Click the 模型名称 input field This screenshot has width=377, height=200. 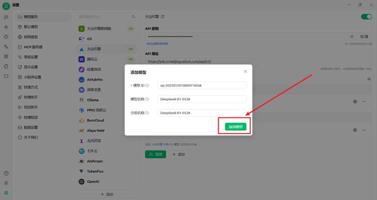[x=202, y=99]
